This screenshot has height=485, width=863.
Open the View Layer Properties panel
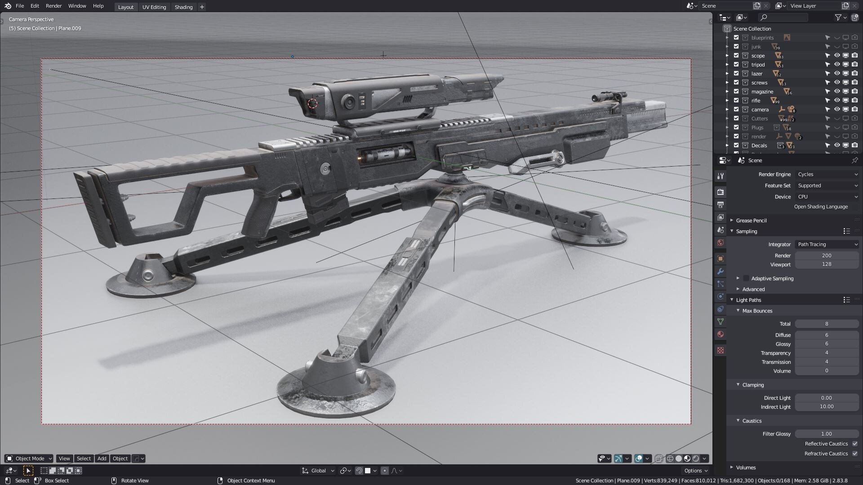tap(721, 214)
